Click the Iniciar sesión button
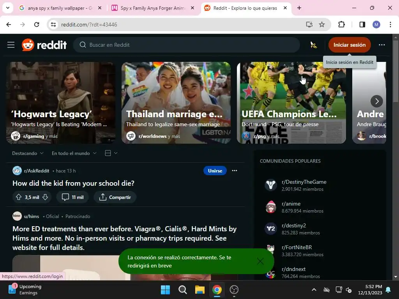Viewport: 399px width, 299px height. point(350,45)
